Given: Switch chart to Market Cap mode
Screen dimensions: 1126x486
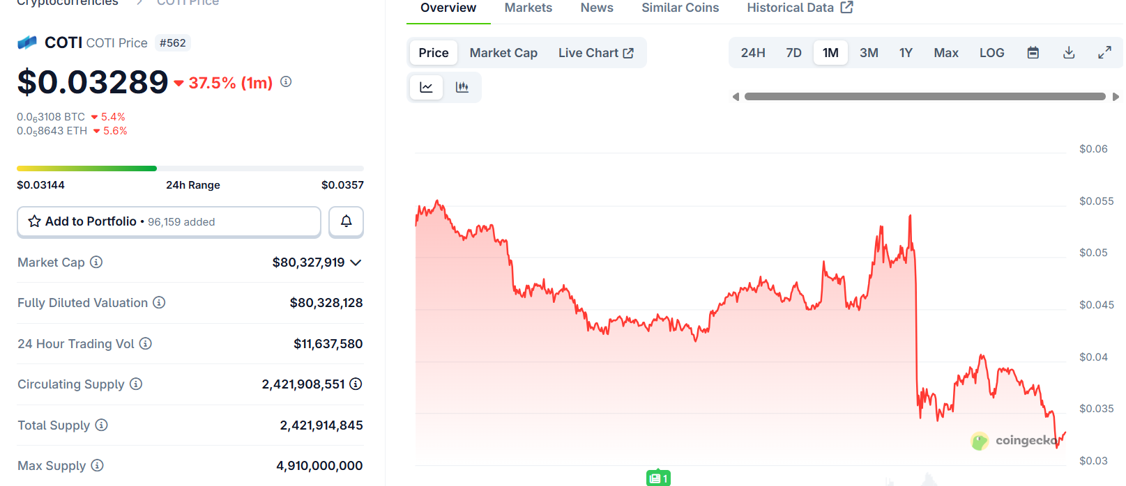Looking at the screenshot, I should click(x=503, y=53).
